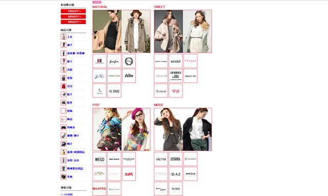The width and height of the screenshot is (328, 196).
Task: Click the pants (褲子) category icon
Action: pos(64,45)
